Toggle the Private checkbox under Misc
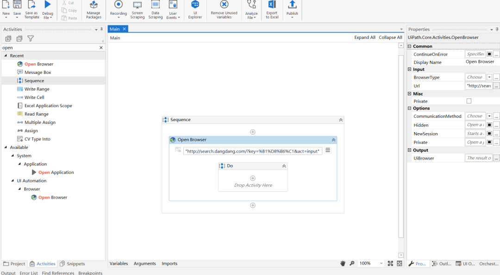The height and width of the screenshot is (275, 500). pyautogui.click(x=469, y=101)
